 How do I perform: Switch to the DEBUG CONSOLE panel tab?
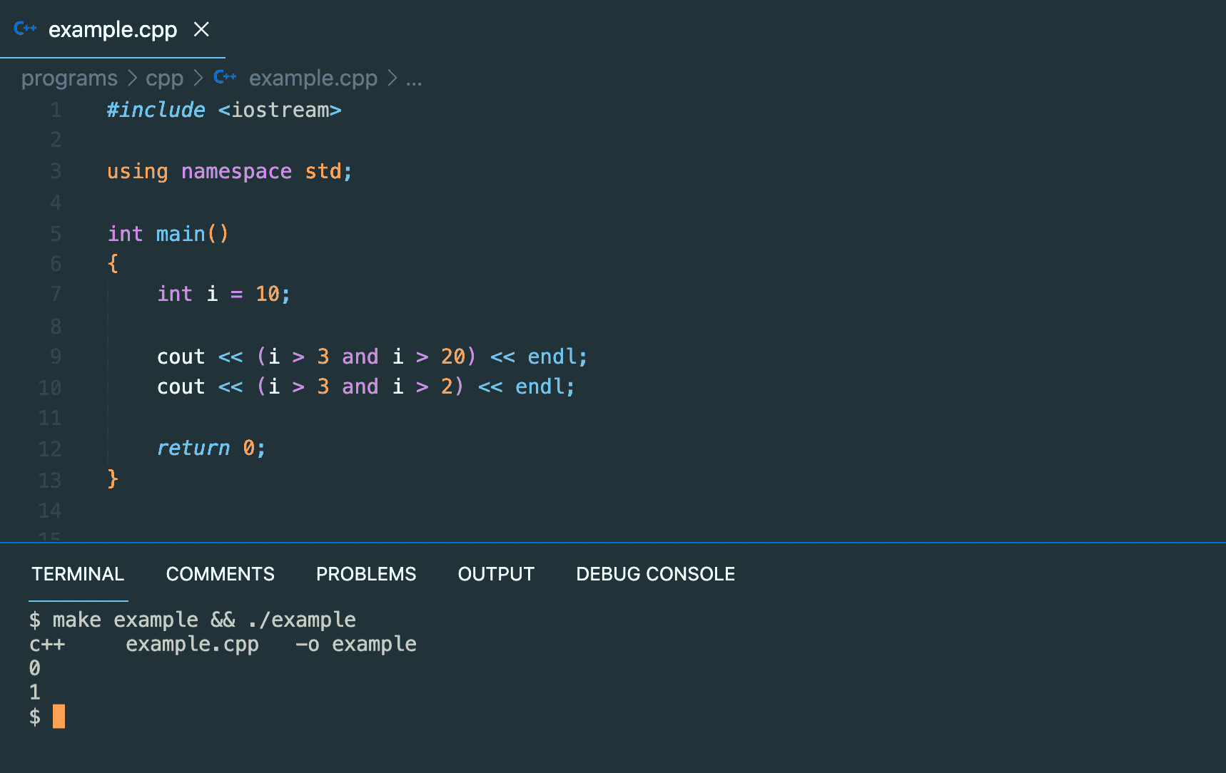pos(655,574)
